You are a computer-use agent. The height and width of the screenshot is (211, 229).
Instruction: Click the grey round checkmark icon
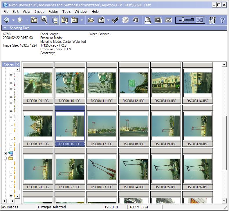click(125, 20)
